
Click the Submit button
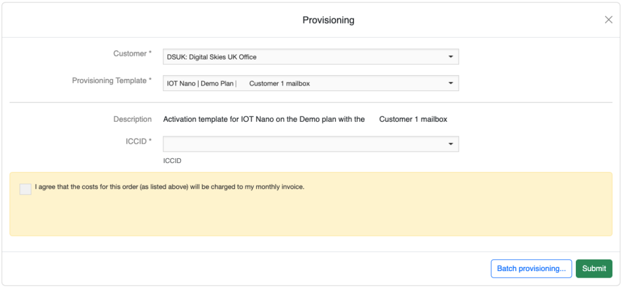[x=593, y=269]
